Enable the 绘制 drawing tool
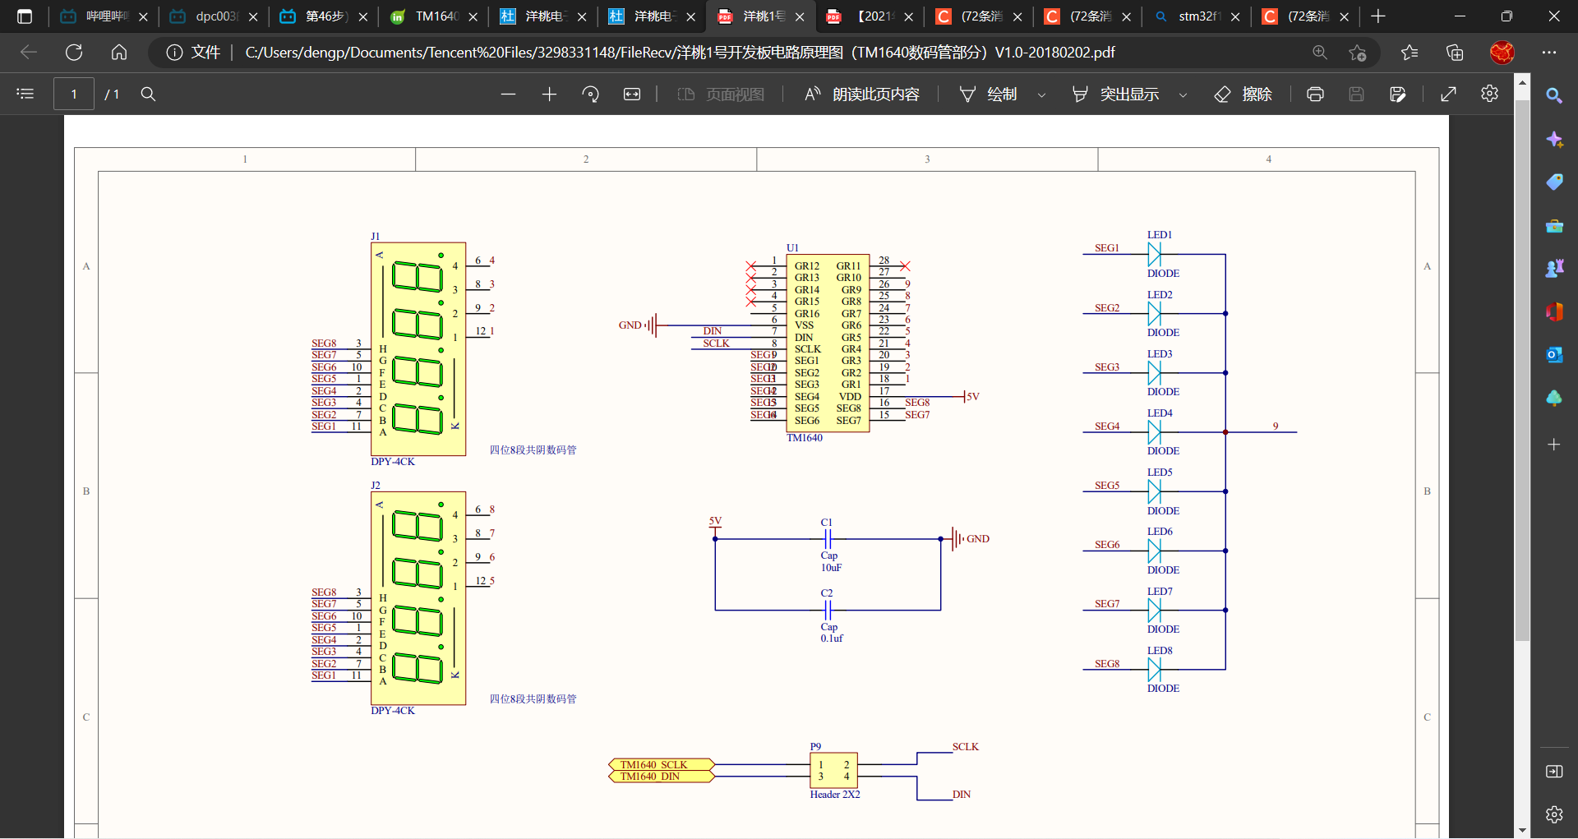The width and height of the screenshot is (1578, 839). point(992,94)
